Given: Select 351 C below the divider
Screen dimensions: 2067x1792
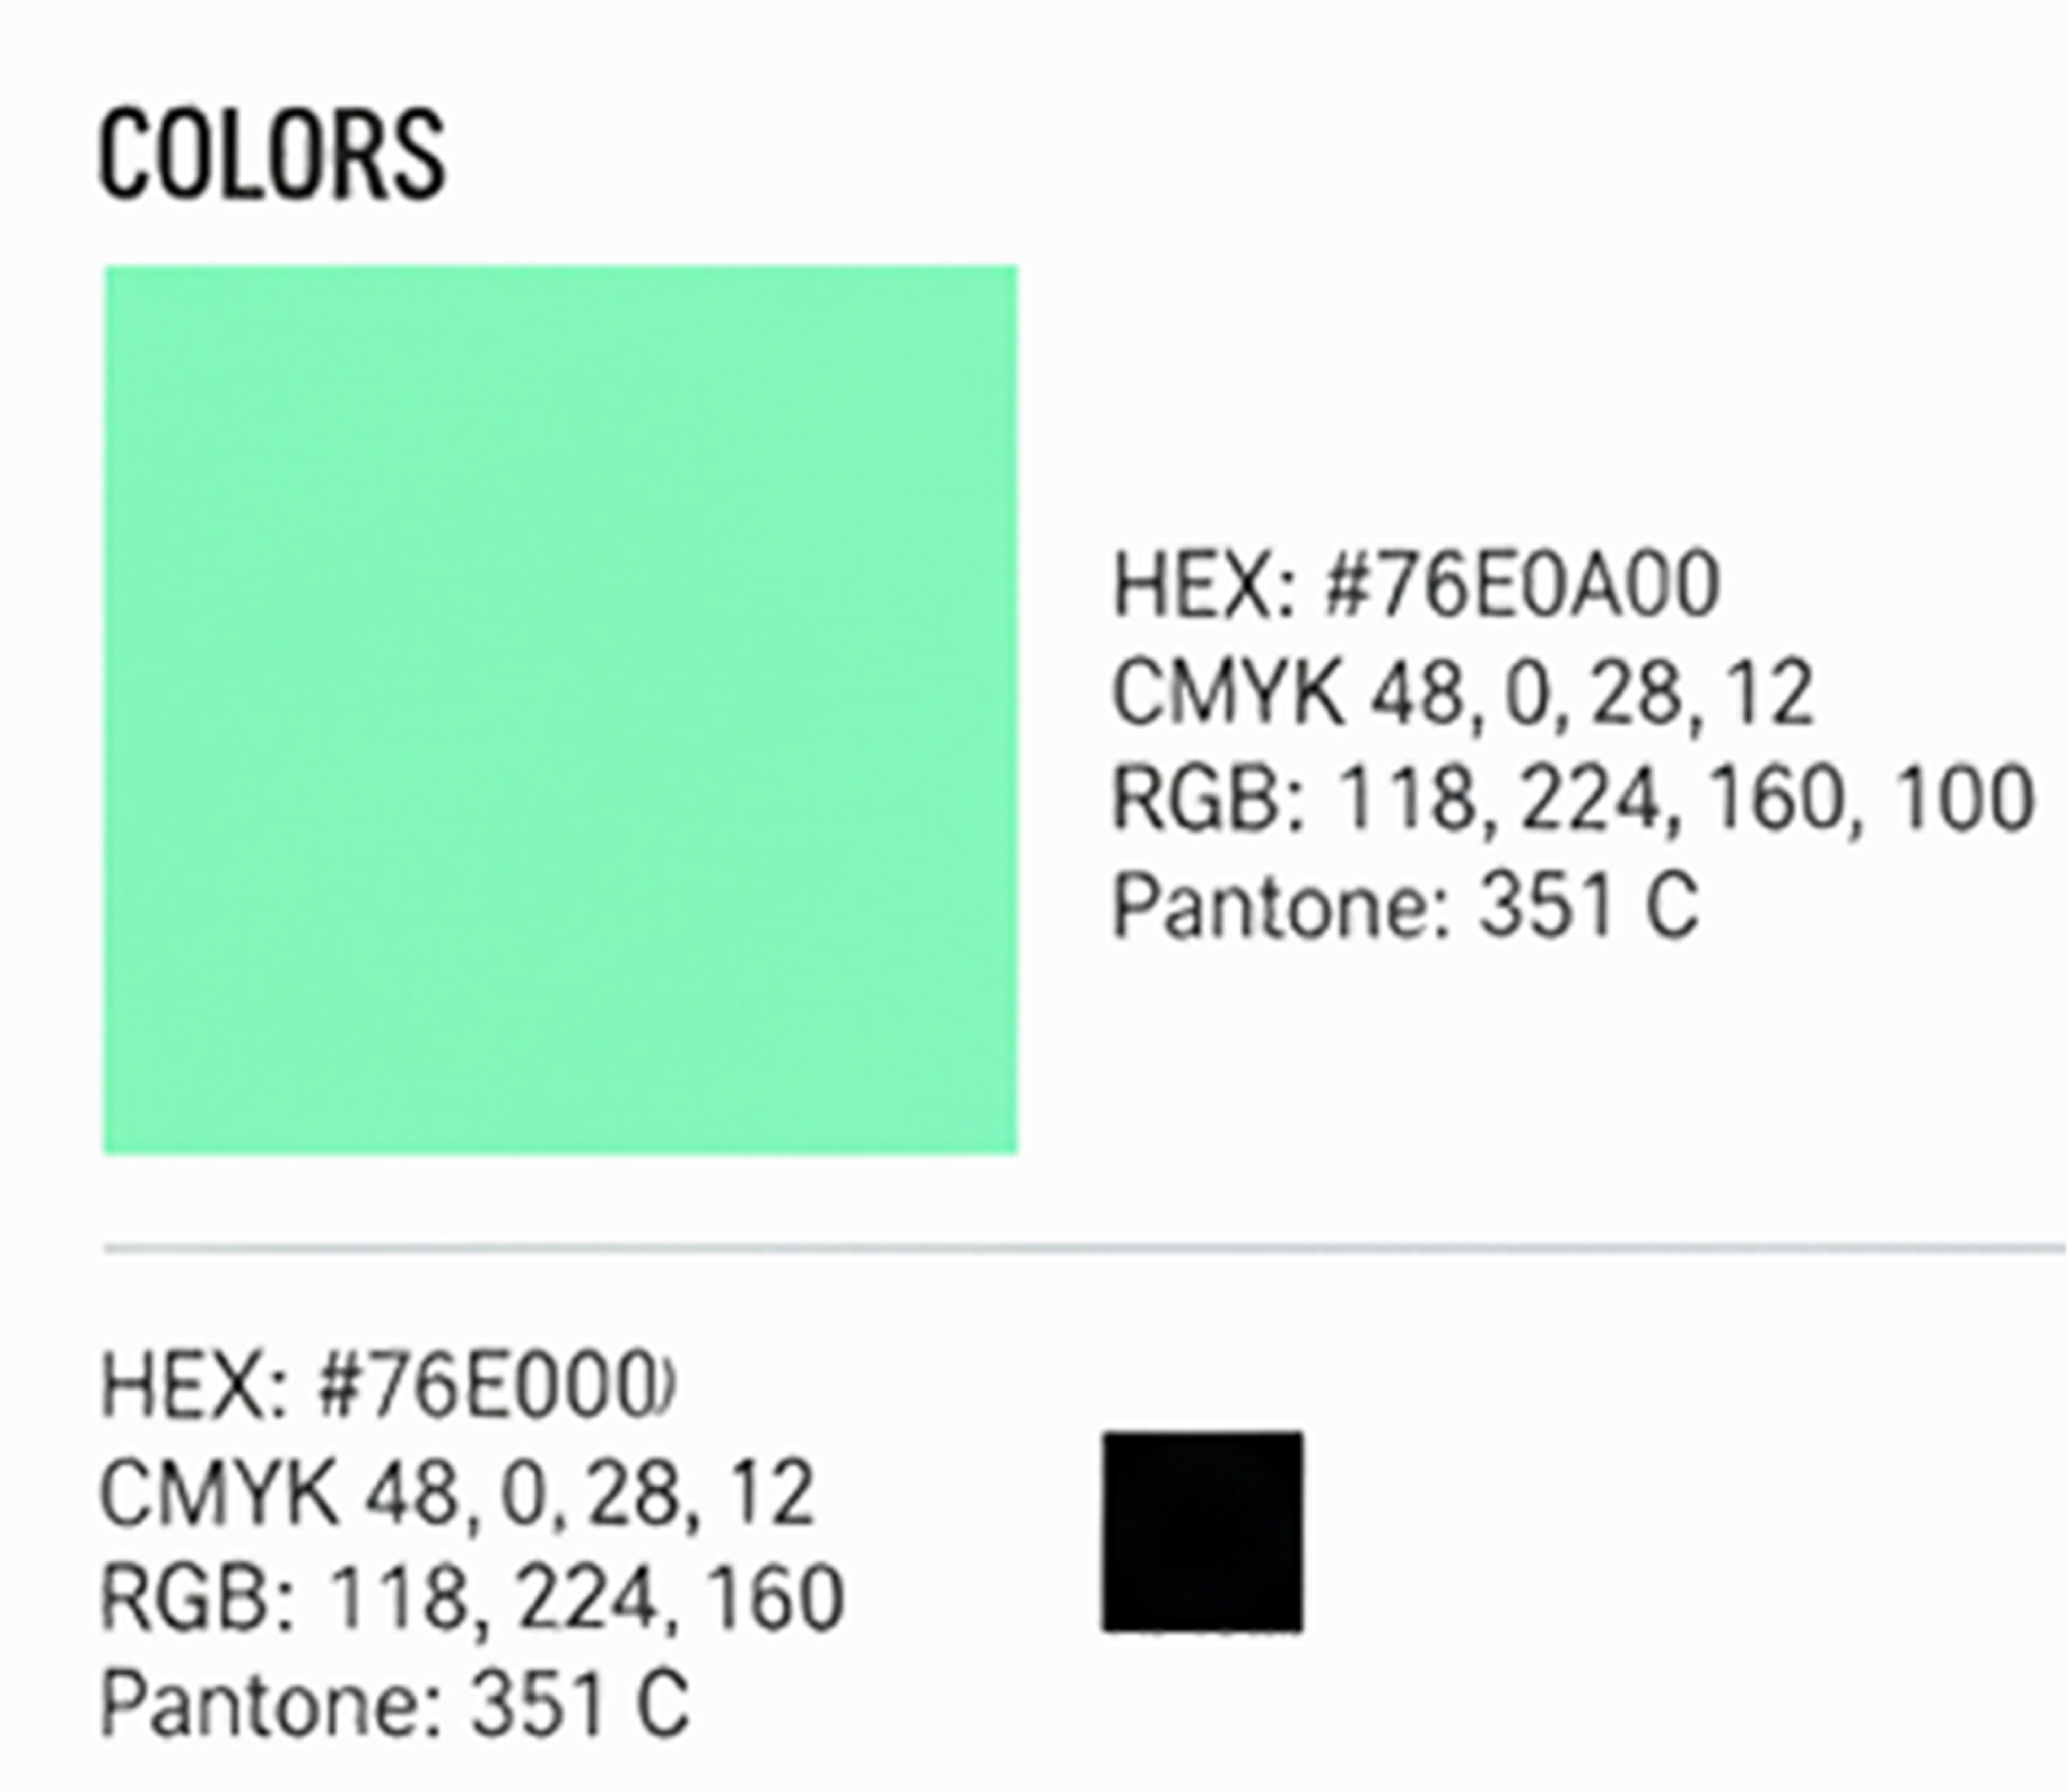Looking at the screenshot, I should [580, 1703].
